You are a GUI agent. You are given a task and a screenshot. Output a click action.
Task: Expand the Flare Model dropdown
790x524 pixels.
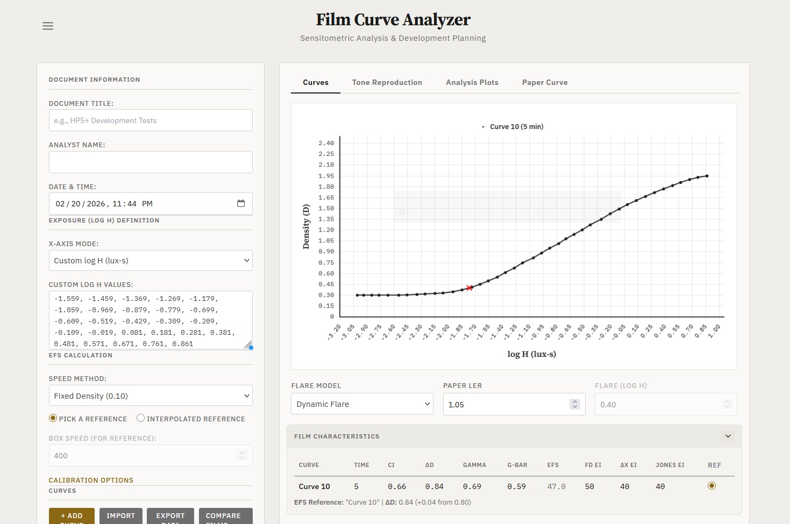pyautogui.click(x=362, y=404)
